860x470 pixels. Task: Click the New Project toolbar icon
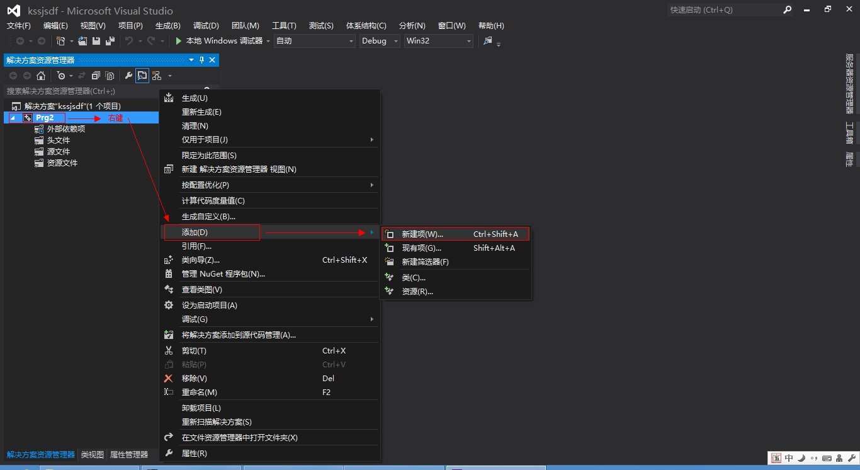coord(60,41)
